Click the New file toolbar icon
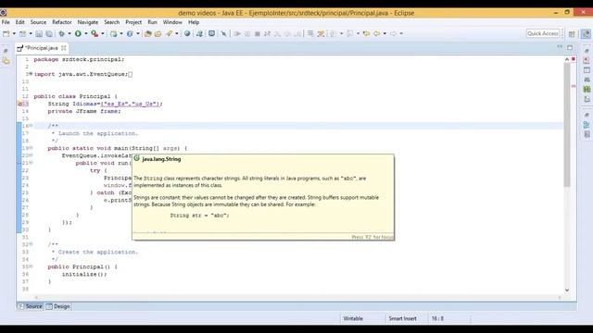 [x=6, y=33]
